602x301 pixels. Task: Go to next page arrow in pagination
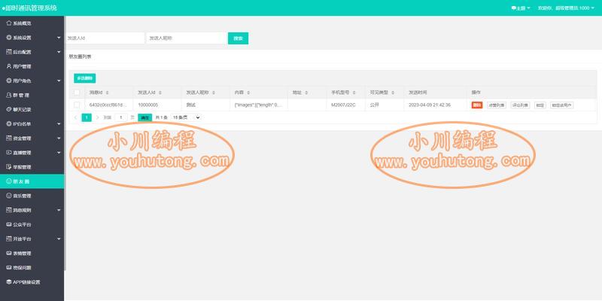pyautogui.click(x=98, y=117)
